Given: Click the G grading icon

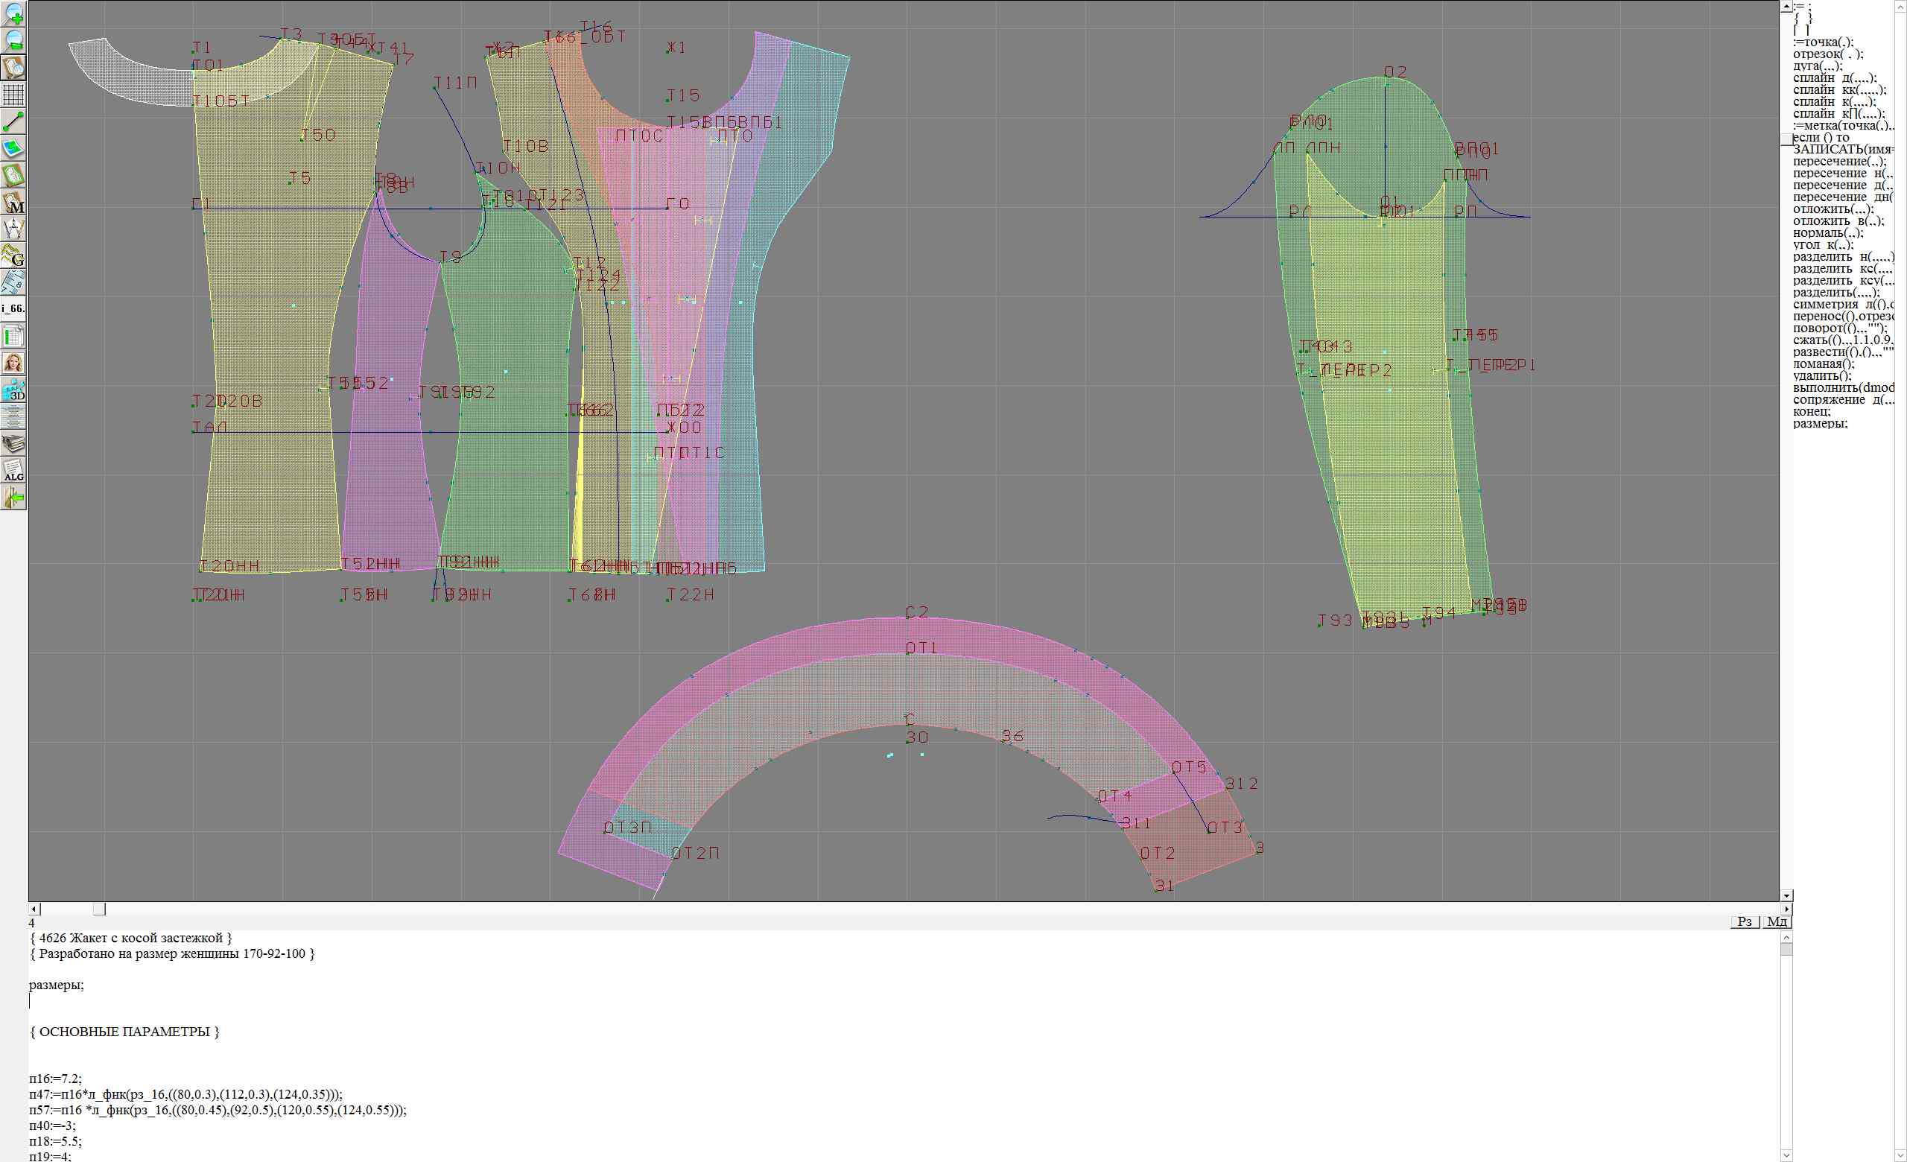Looking at the screenshot, I should (x=13, y=255).
